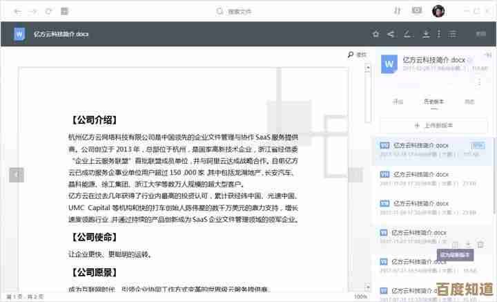
Task: Delete the V3 version using trash icon
Action: [x=480, y=245]
